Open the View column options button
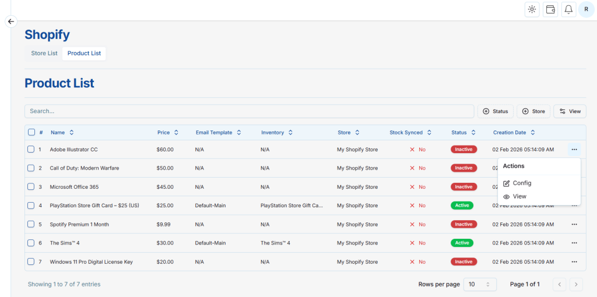The height and width of the screenshot is (297, 597). coord(570,111)
